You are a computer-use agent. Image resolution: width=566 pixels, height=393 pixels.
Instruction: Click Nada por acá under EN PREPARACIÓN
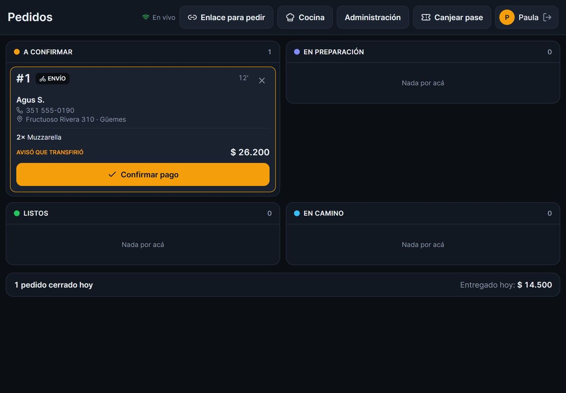423,83
